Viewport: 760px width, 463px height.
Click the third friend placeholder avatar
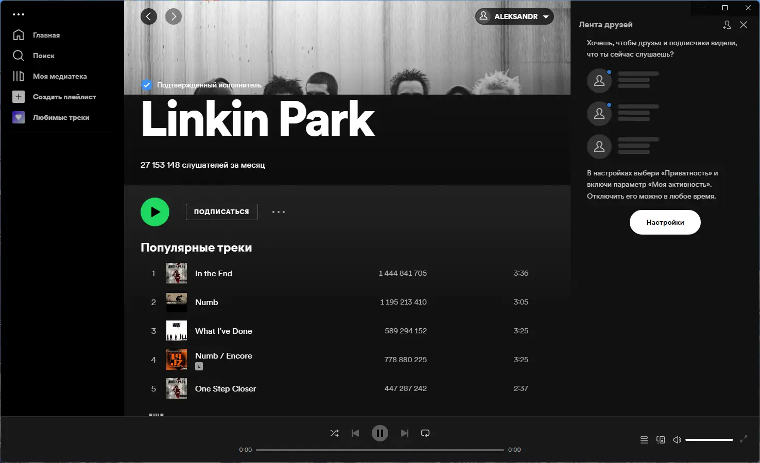click(599, 147)
